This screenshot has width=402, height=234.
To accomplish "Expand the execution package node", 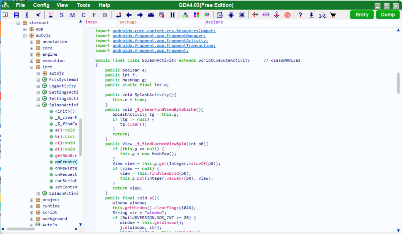I will click(31, 61).
